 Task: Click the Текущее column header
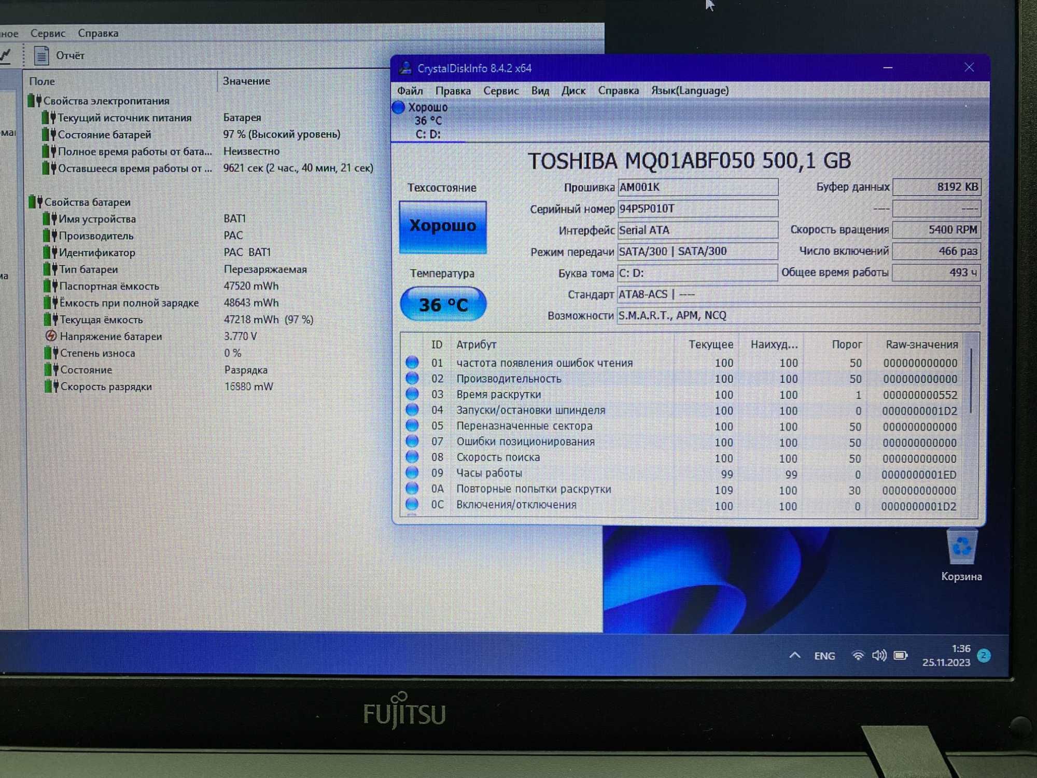(710, 344)
